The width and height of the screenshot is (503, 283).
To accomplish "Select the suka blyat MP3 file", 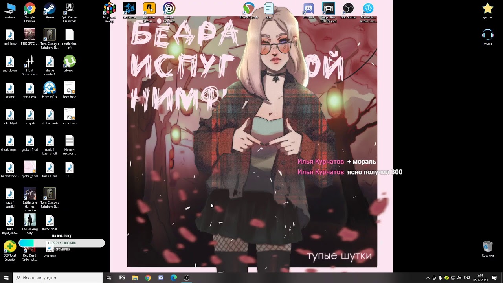I will tap(10, 117).
